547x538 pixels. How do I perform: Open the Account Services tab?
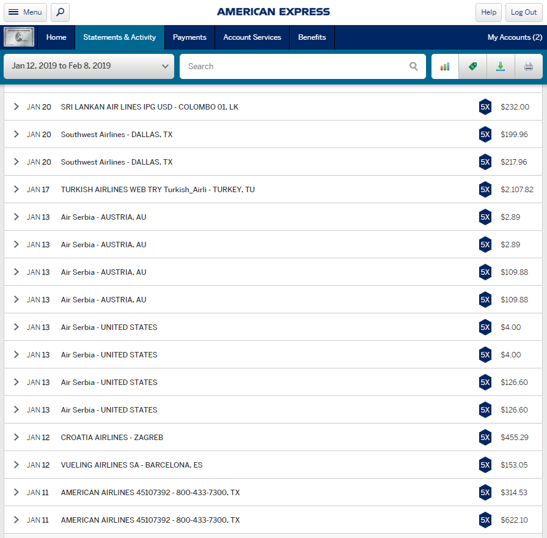point(252,37)
